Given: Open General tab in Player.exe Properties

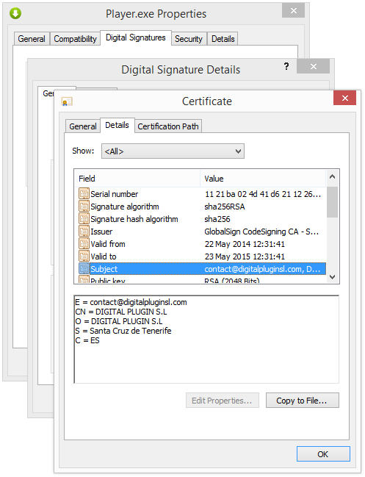Looking at the screenshot, I should click(x=32, y=39).
